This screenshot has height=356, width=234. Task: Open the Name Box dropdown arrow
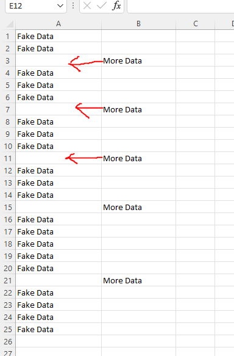click(x=60, y=5)
